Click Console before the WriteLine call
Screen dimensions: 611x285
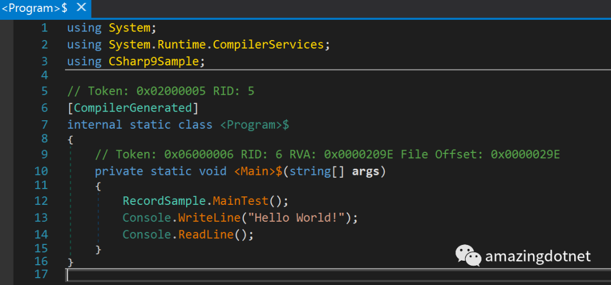[147, 217]
